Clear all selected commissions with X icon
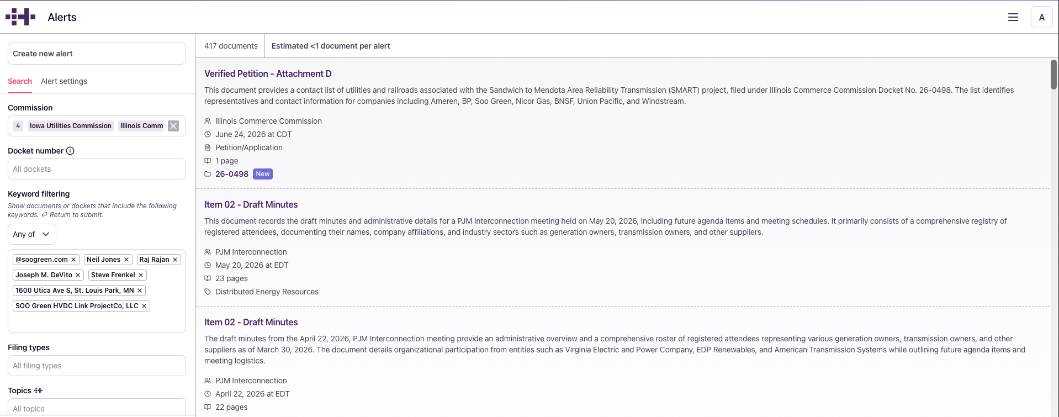The image size is (1059, 417). 173,126
